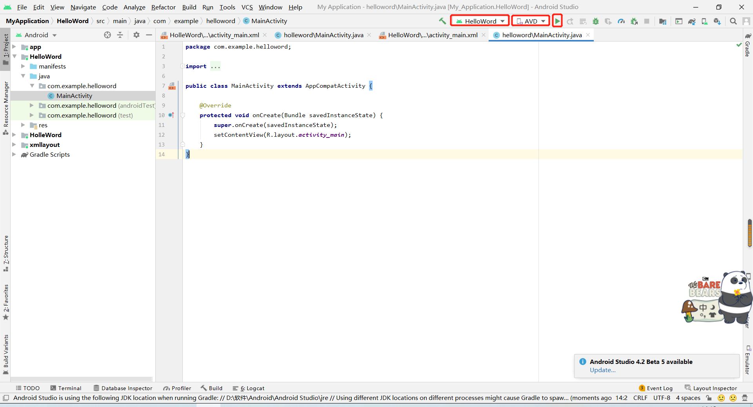Viewport: 753px width, 407px height.
Task: Start debugging with the bug icon
Action: 596,21
